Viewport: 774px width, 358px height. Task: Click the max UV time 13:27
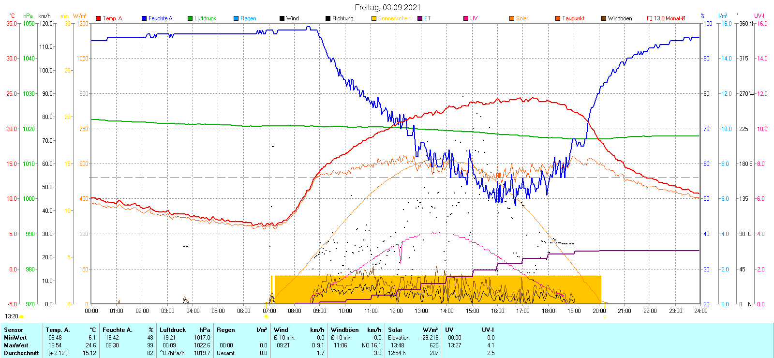tap(455, 345)
